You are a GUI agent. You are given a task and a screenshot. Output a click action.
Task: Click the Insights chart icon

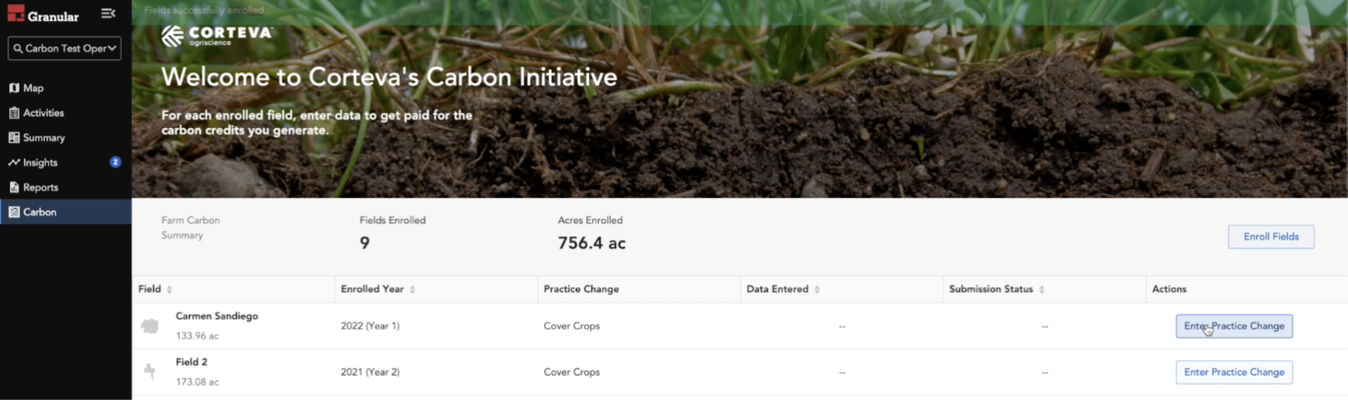coord(14,163)
